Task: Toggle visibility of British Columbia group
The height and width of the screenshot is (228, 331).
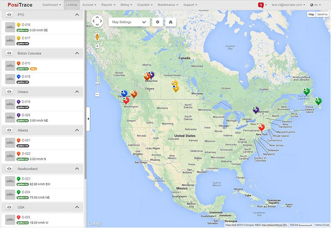Action: tap(9, 53)
